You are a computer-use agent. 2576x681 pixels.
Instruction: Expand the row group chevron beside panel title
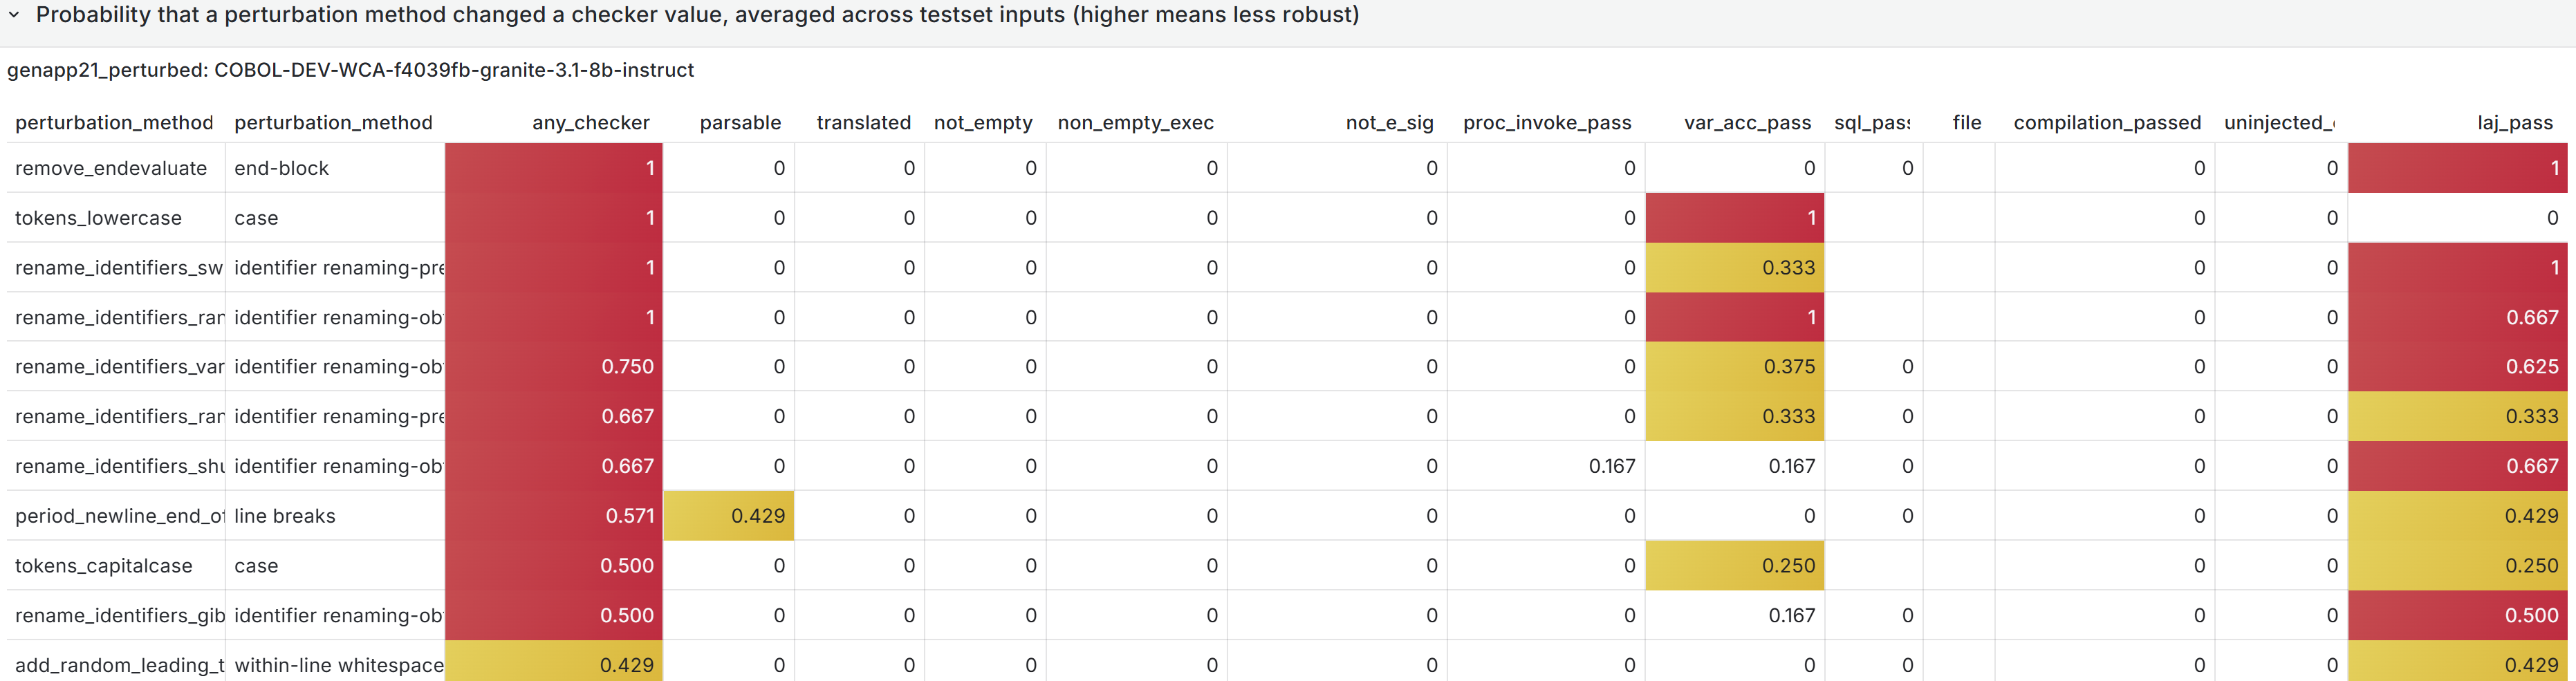[14, 15]
